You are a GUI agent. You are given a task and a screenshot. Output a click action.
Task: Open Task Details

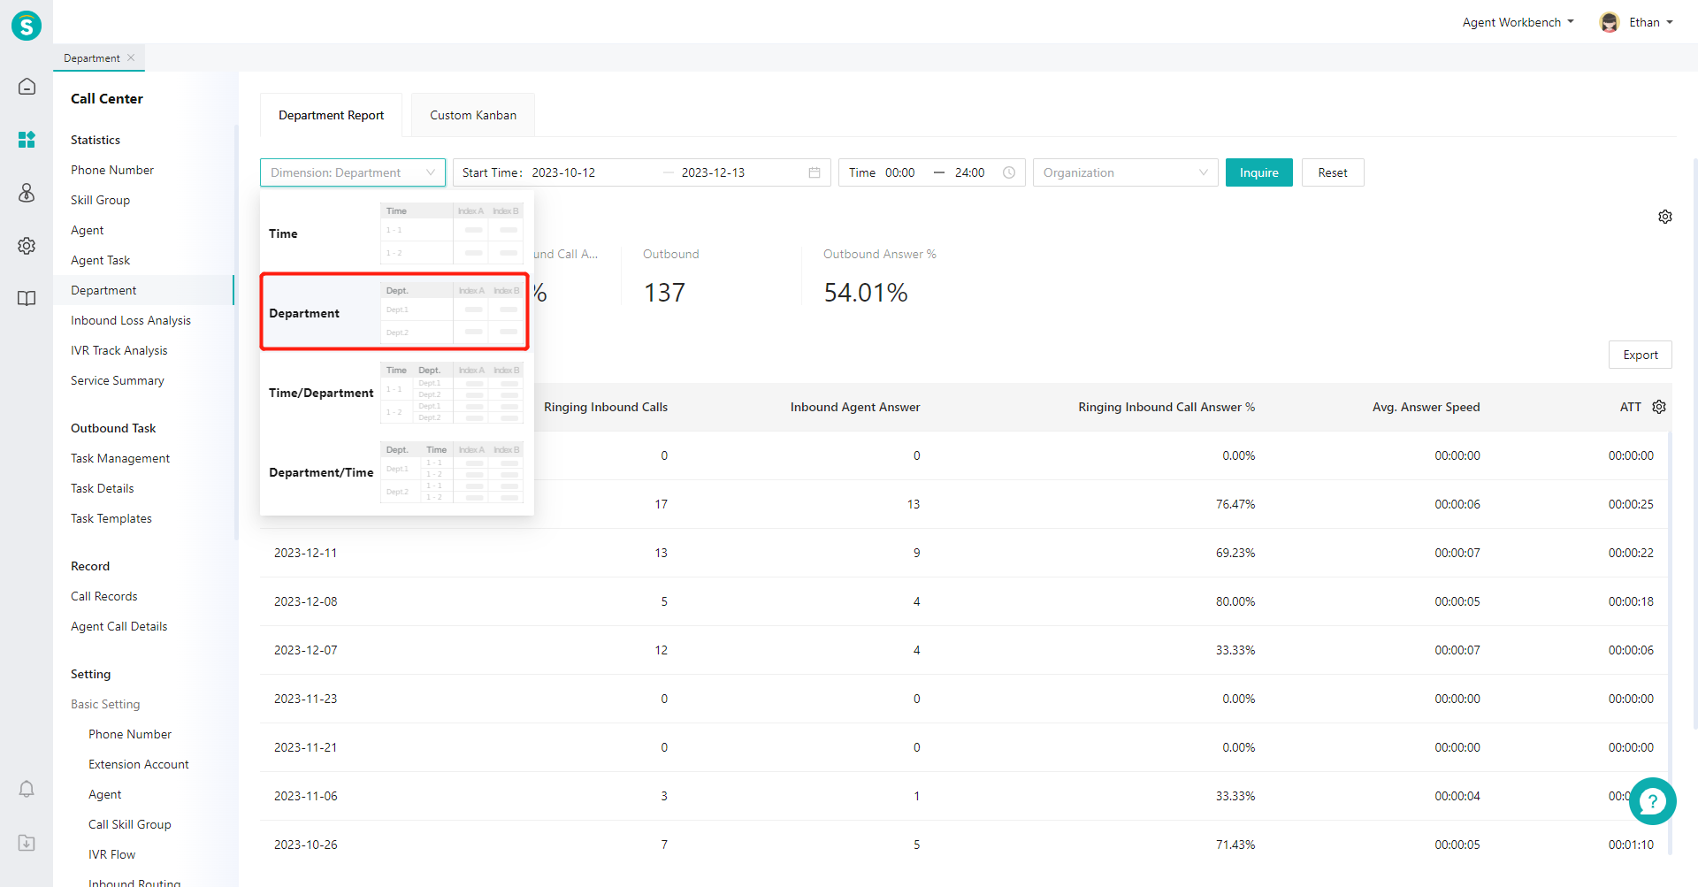click(x=103, y=488)
